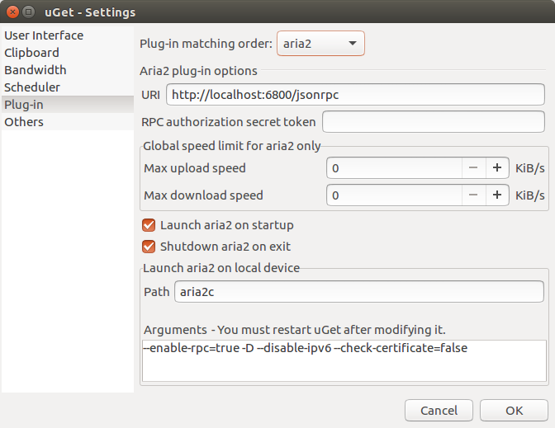
Task: Decrease Max download speed with minus icon
Action: click(x=473, y=195)
